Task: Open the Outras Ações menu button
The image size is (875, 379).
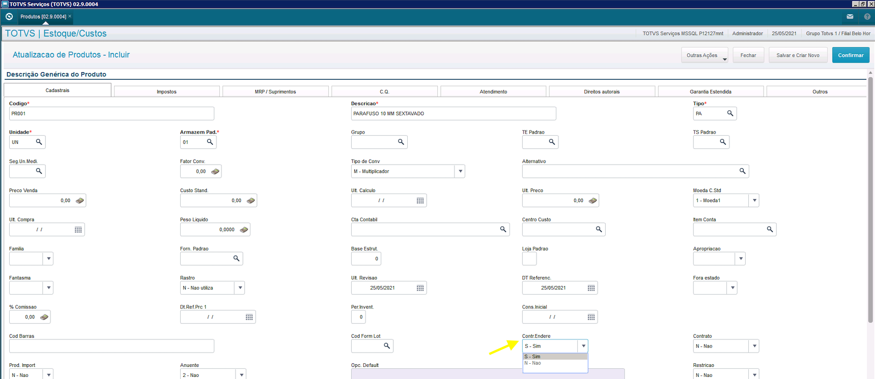Action: click(704, 55)
